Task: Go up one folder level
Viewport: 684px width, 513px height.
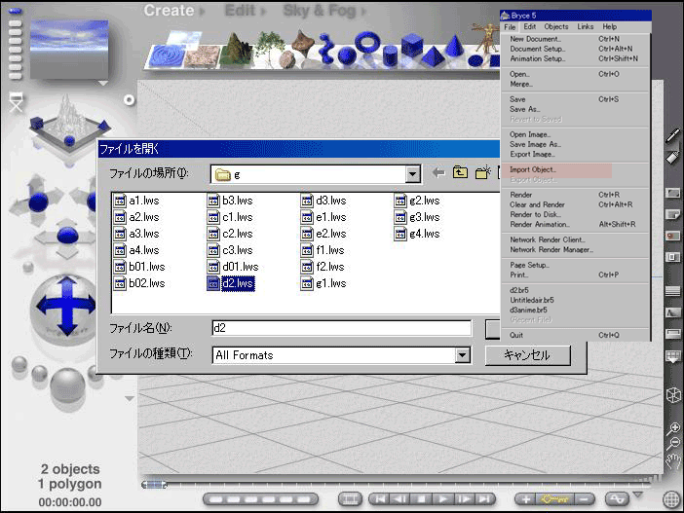Action: (460, 173)
